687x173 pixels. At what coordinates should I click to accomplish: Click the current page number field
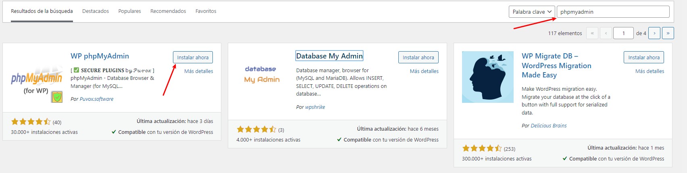point(623,33)
